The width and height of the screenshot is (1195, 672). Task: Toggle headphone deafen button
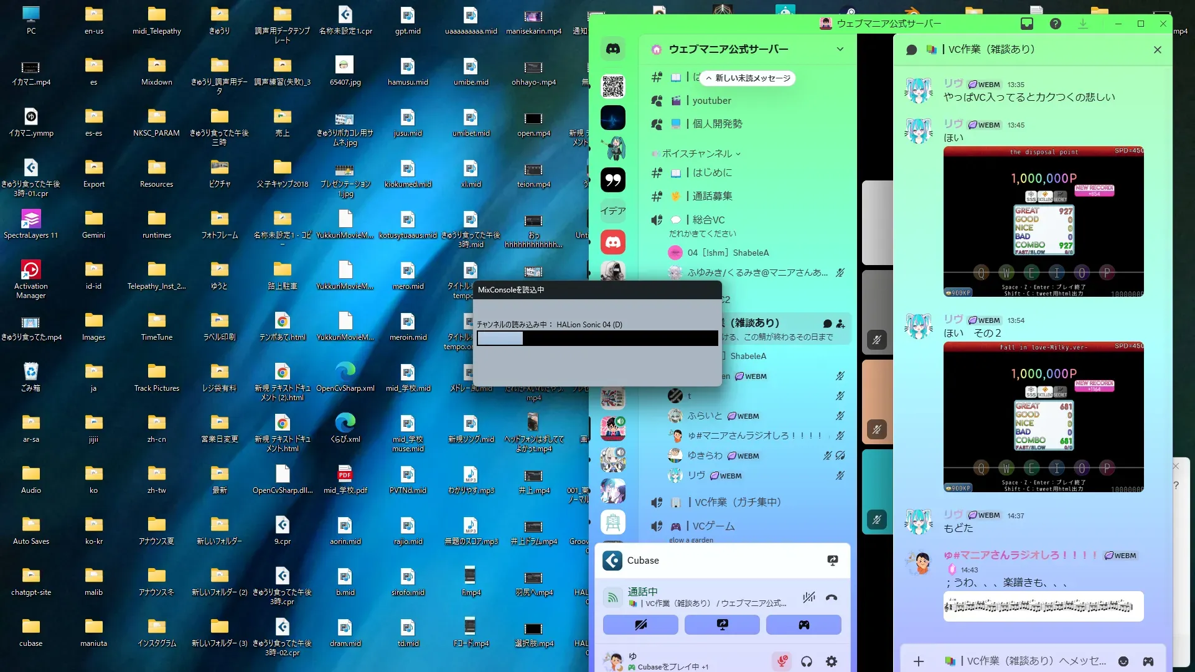pyautogui.click(x=807, y=661)
